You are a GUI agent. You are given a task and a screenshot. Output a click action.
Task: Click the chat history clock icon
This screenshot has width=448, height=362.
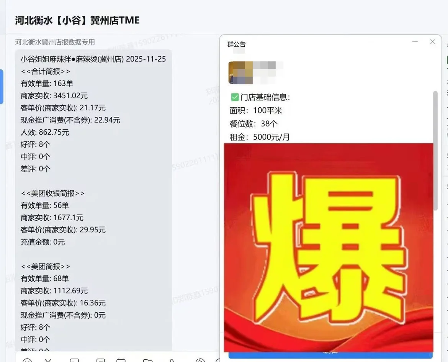tap(200, 360)
